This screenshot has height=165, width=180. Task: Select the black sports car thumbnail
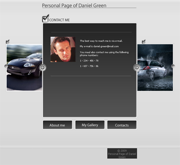tap(24, 67)
